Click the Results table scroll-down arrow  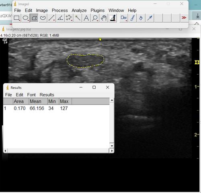click(112, 146)
